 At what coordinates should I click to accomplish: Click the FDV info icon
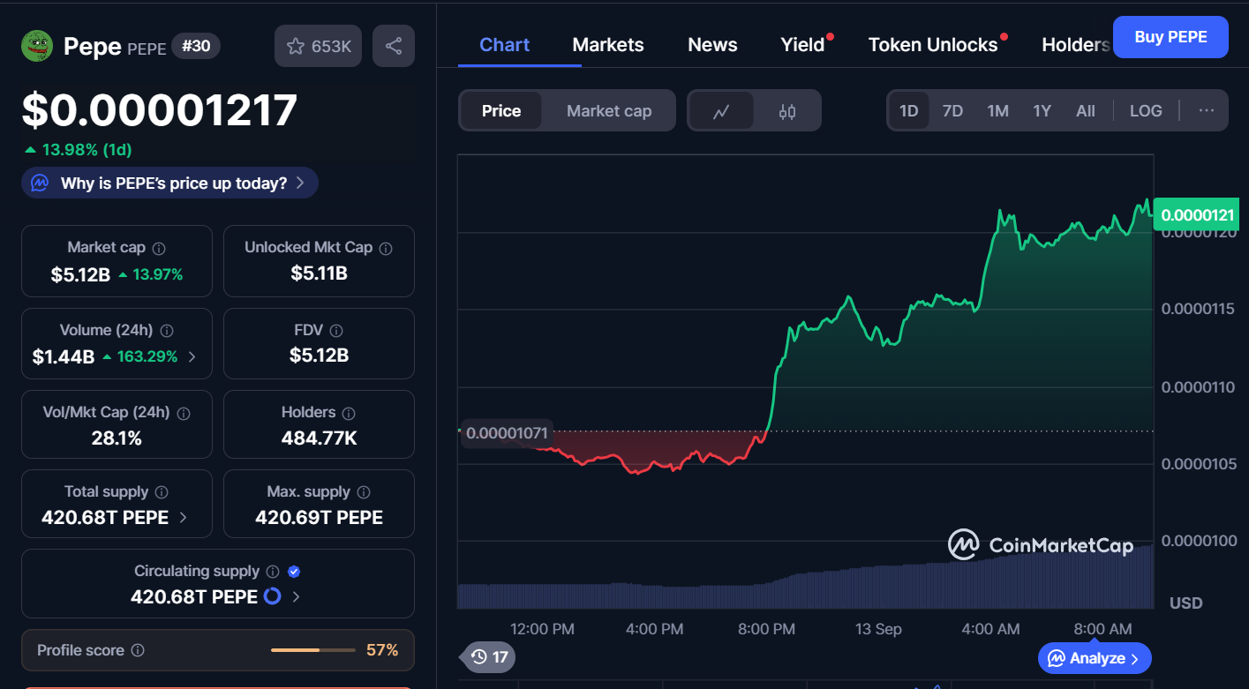coord(335,331)
